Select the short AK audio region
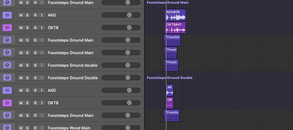This screenshot has width=293, height=130. click(170, 90)
